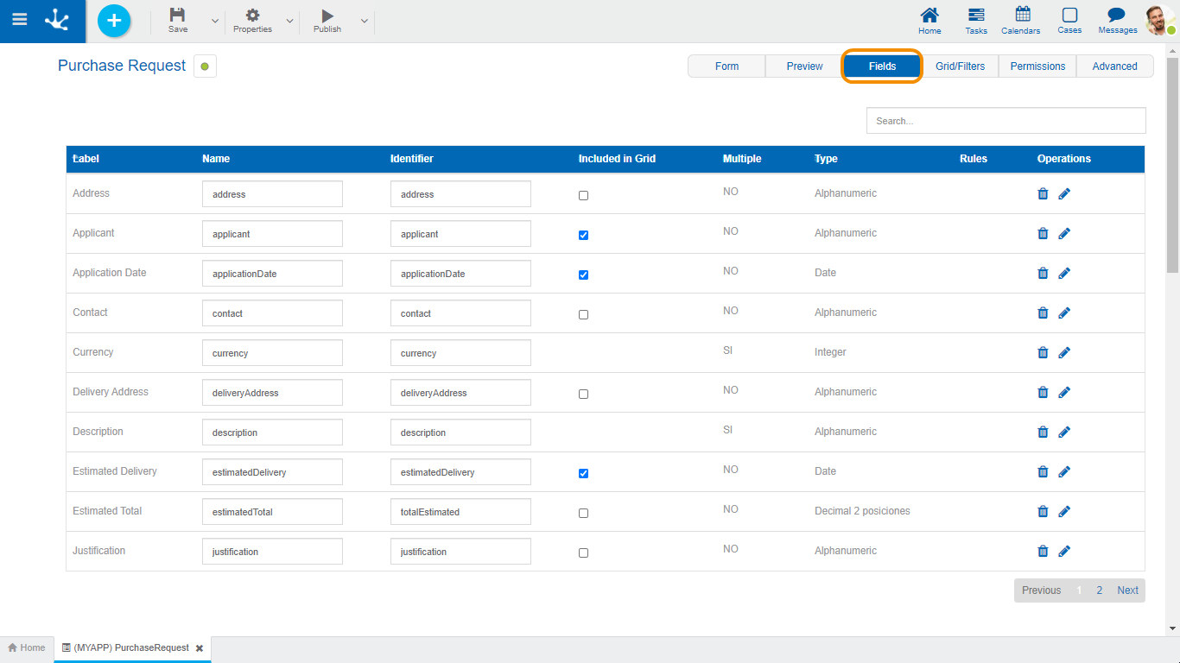Image resolution: width=1180 pixels, height=663 pixels.
Task: Open the Messages chat icon
Action: coord(1117,16)
